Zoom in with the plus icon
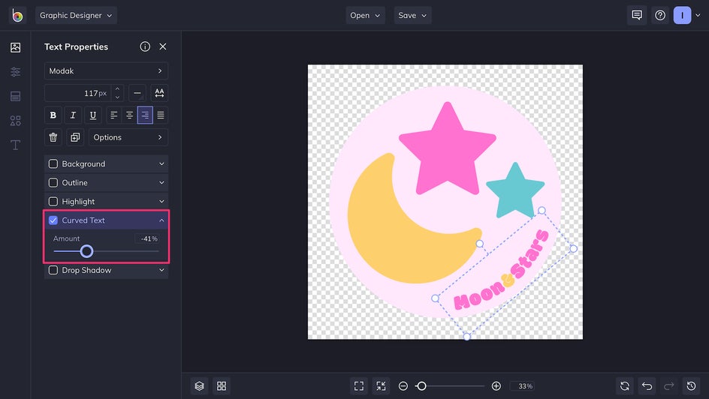The image size is (709, 399). 496,386
